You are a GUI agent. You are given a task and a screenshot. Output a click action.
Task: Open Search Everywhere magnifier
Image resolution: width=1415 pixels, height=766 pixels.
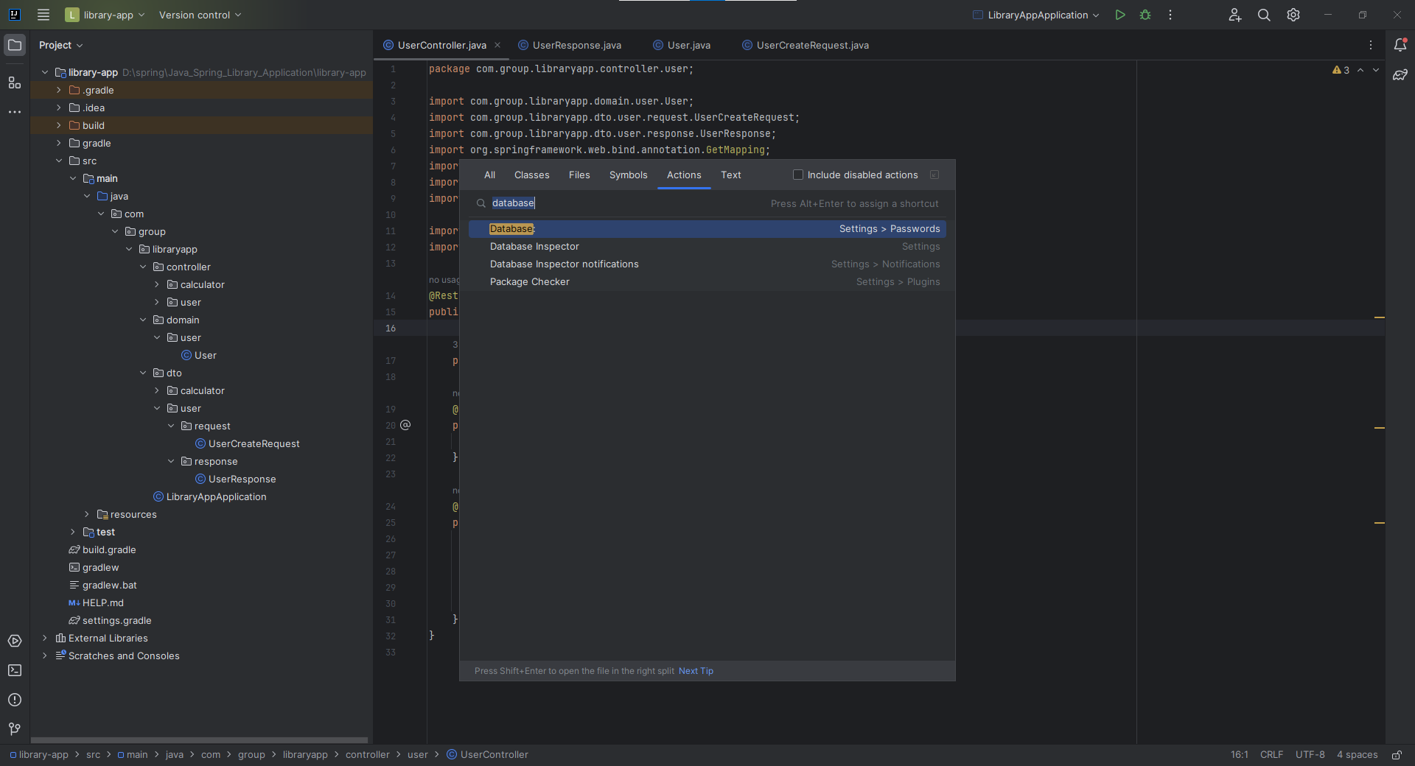[1264, 15]
